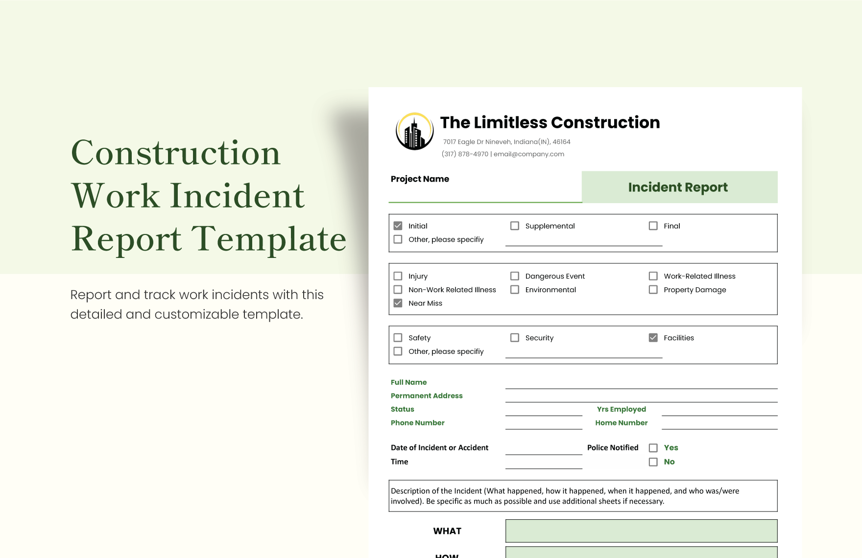Image resolution: width=862 pixels, height=558 pixels.
Task: Click The Limitless Construction logo icon
Action: tap(414, 131)
